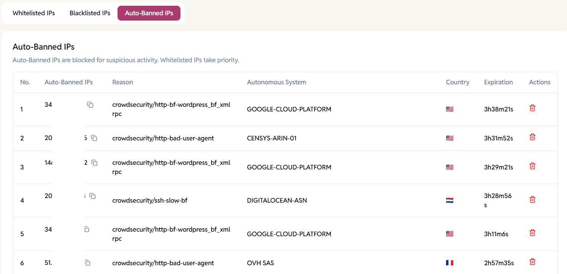
Task: Switch to the Whitelisted IPs tab
Action: click(34, 13)
